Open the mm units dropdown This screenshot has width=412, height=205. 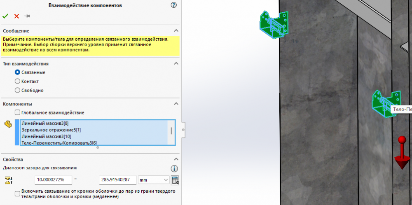[x=154, y=180]
